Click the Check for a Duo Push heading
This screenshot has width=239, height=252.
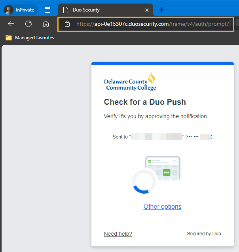[x=145, y=102]
